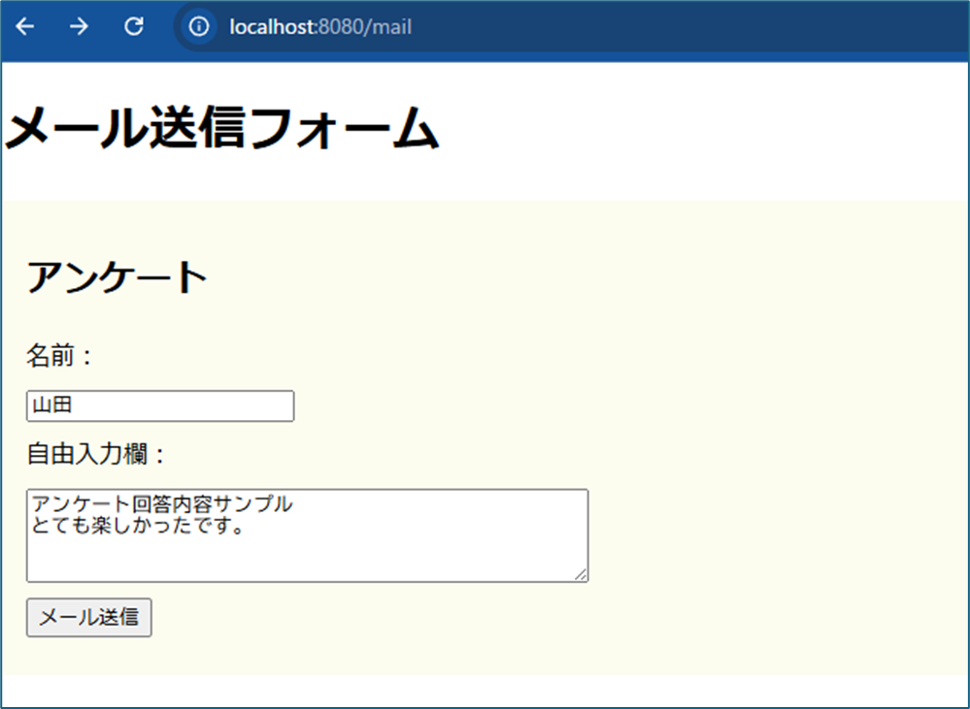Reload the page with the refresh icon
970x709 pixels.
click(134, 27)
